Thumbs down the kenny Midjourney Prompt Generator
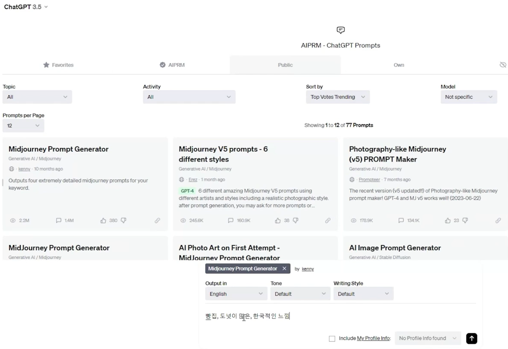This screenshot has width=508, height=349. tap(123, 221)
